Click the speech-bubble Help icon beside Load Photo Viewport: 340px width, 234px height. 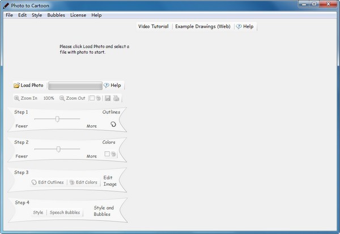coord(106,86)
